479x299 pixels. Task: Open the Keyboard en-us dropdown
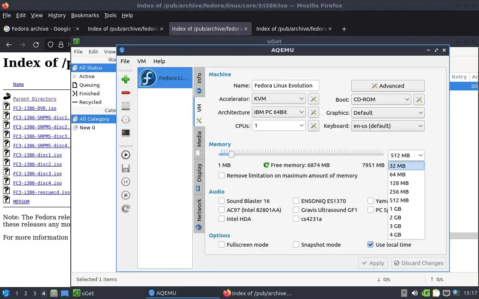(388, 126)
